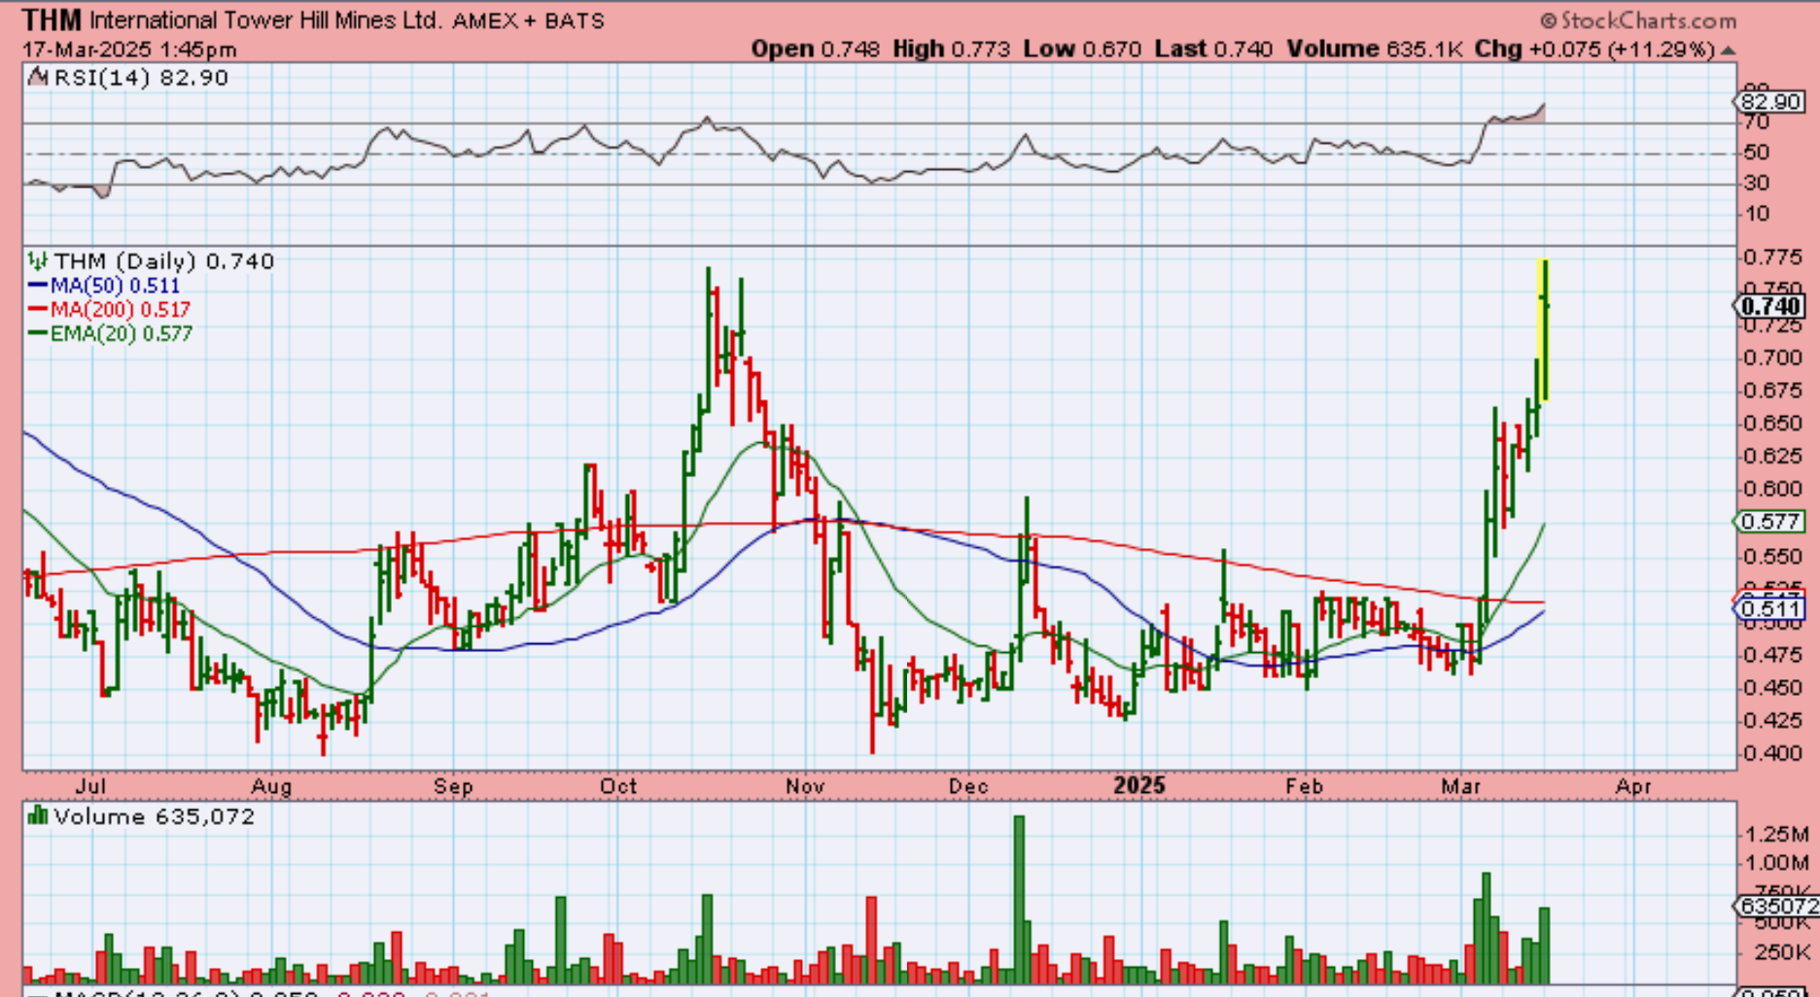
Task: Click the Low 0.670 value
Action: click(1082, 49)
